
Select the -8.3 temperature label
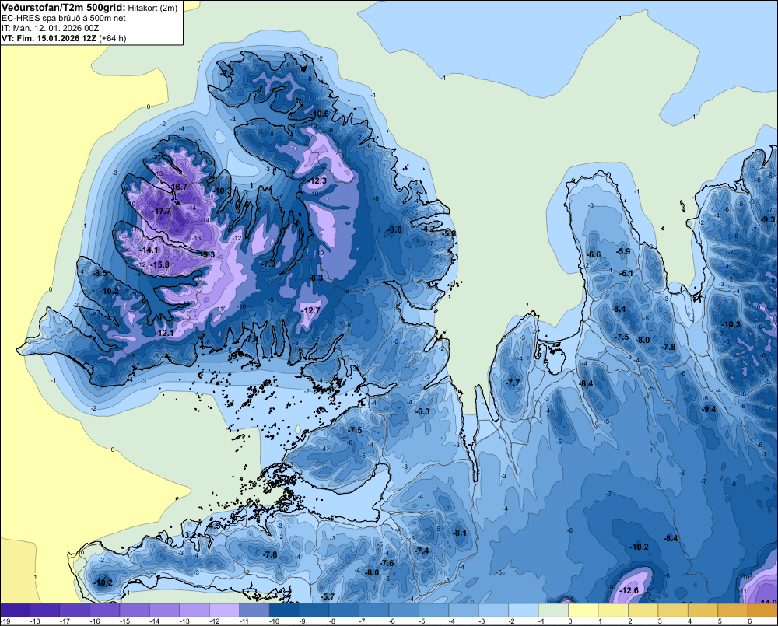tap(316, 278)
